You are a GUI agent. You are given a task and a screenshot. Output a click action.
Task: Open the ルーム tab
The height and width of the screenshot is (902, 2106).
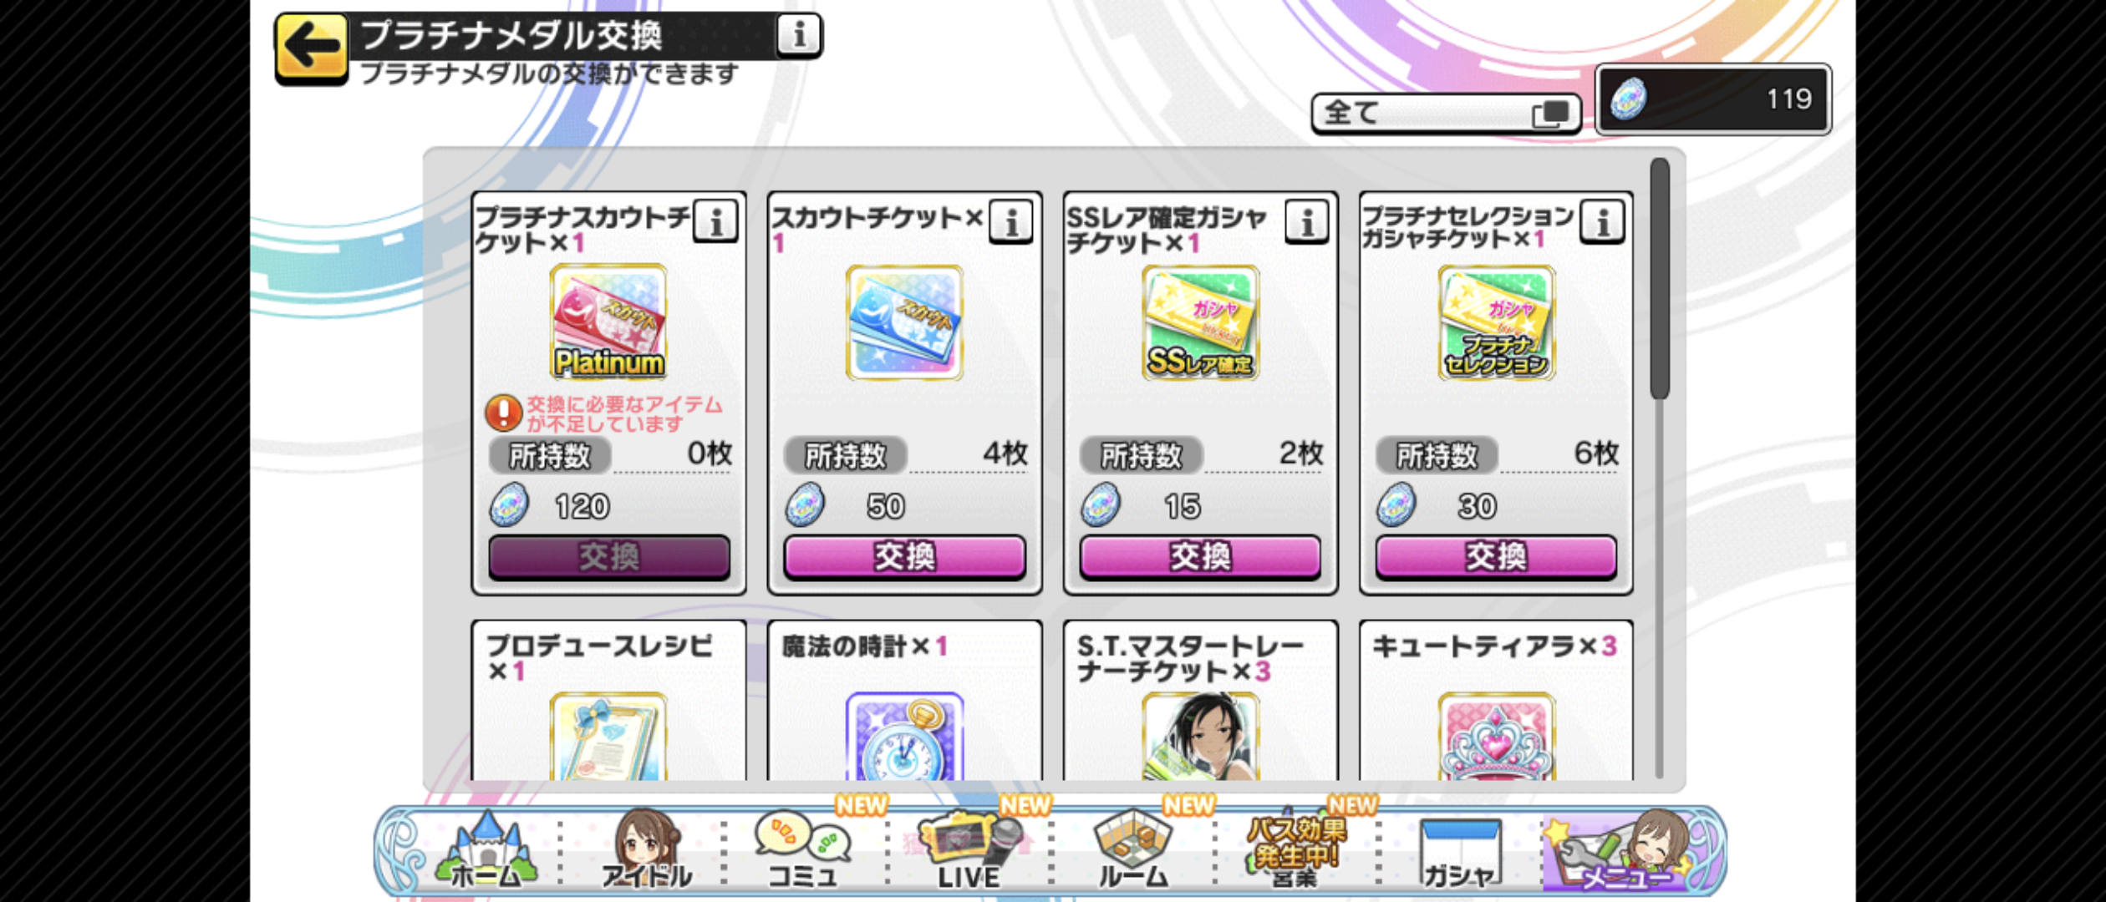1132,850
